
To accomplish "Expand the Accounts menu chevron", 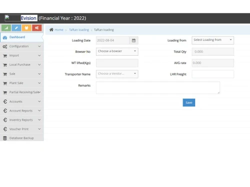I will 39,101.
